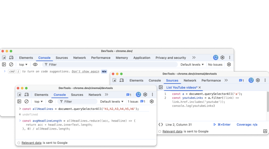Select List YouTube videos* file tab
Viewport: 269px width, 149px height.
click(x=182, y=88)
